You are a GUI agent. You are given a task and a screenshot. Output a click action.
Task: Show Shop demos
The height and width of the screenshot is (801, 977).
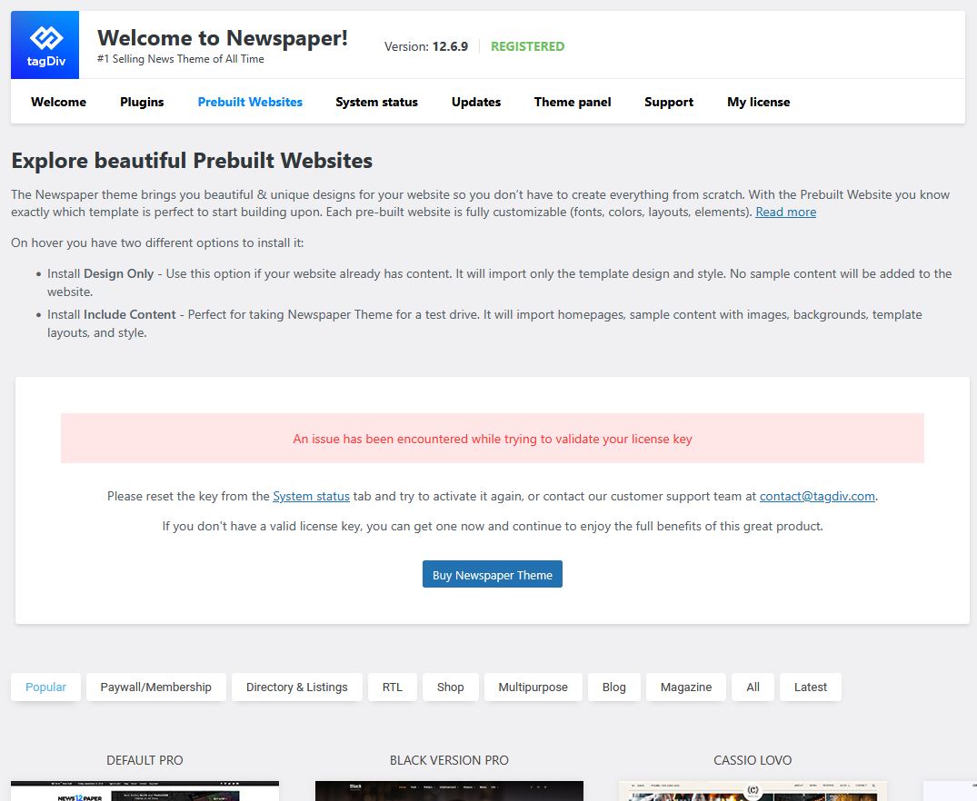click(450, 687)
